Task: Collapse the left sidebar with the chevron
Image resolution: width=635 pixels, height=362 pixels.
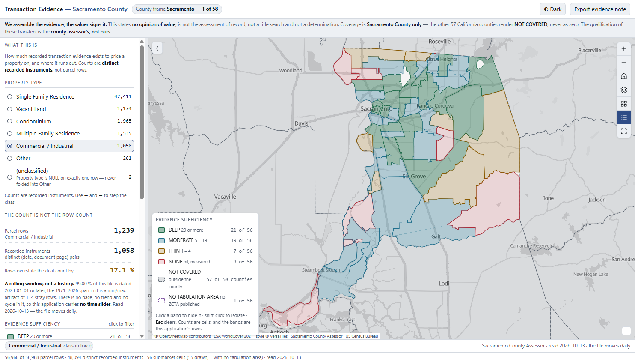Action: point(157,48)
